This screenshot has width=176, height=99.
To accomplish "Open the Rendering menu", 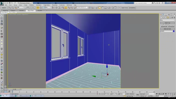I will (x=55, y=5).
